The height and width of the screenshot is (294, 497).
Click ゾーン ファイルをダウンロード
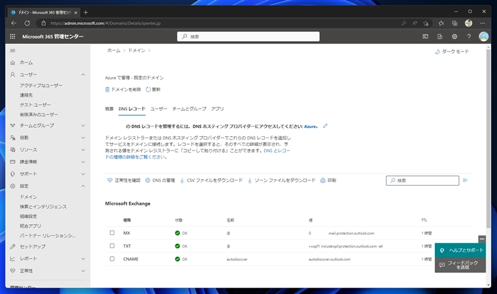coord(281,180)
